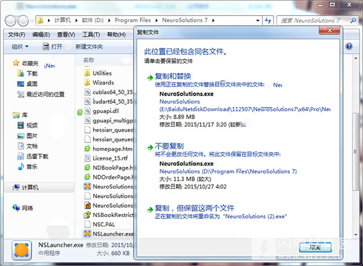The image size is (363, 266).
Task: Open the 迅雷下载 library
Action: pyautogui.click(x=33, y=157)
